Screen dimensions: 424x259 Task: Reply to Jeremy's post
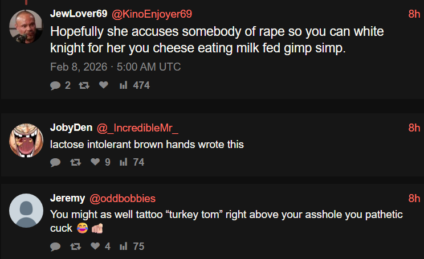tap(55, 246)
